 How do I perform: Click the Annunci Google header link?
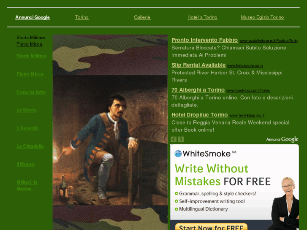click(33, 17)
